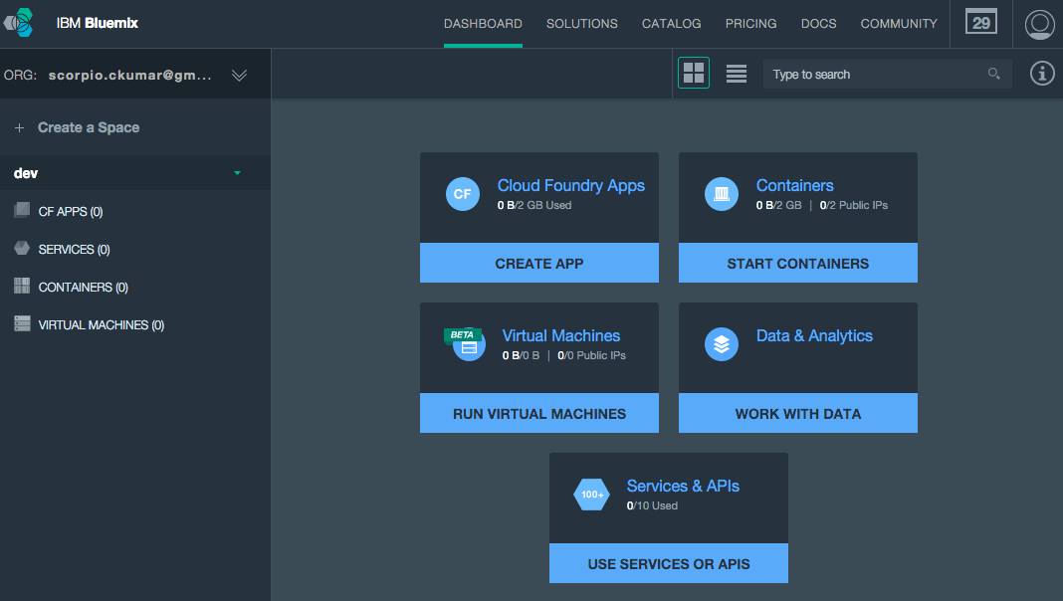Screen dimensions: 1063x601
Task: Switch to grid tile view
Action: pos(694,73)
